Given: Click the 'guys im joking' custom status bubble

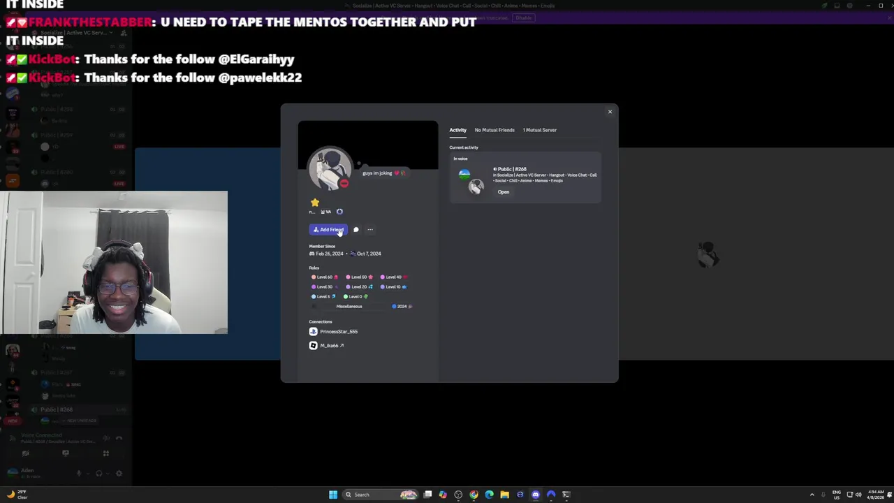Looking at the screenshot, I should 383,173.
